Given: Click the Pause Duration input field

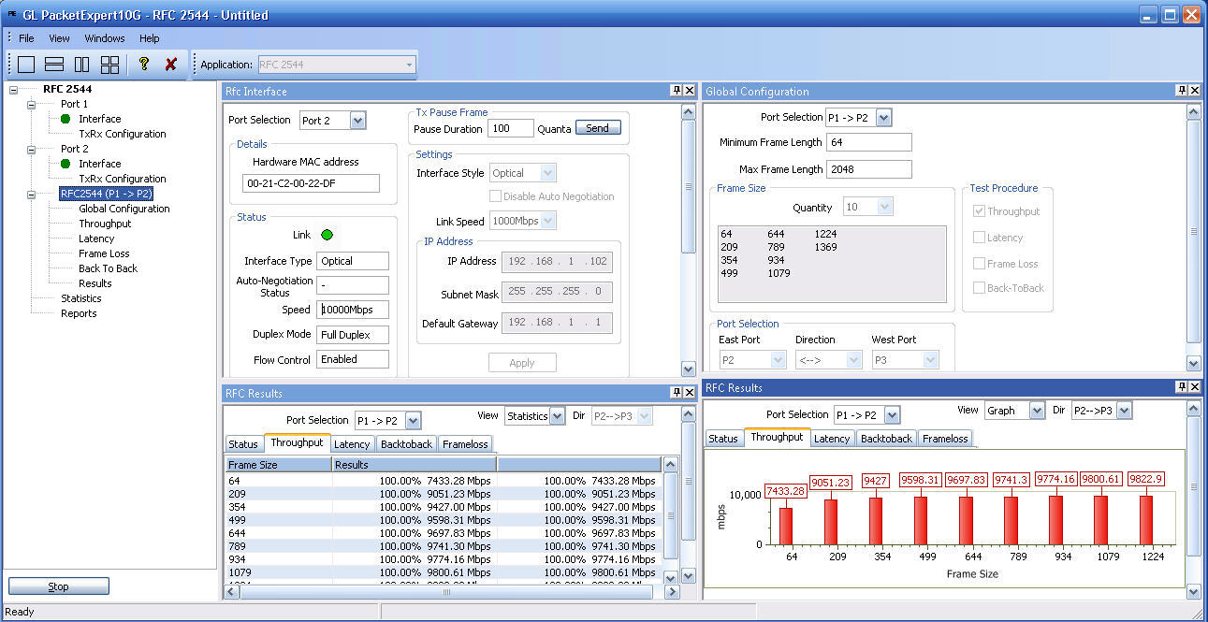Looking at the screenshot, I should pos(510,128).
